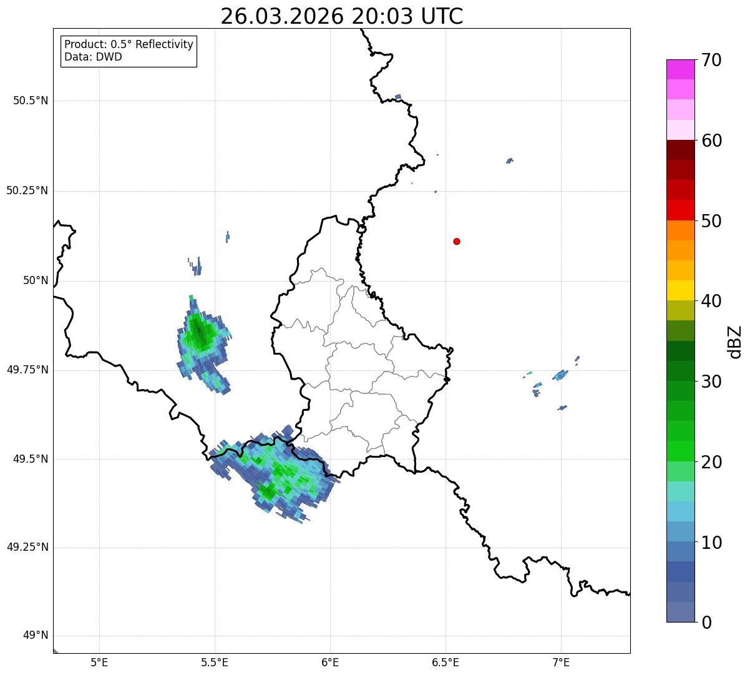Click the bright red colorbar segment just above 50
Image resolution: width=750 pixels, height=675 pixels.
pyautogui.click(x=680, y=210)
